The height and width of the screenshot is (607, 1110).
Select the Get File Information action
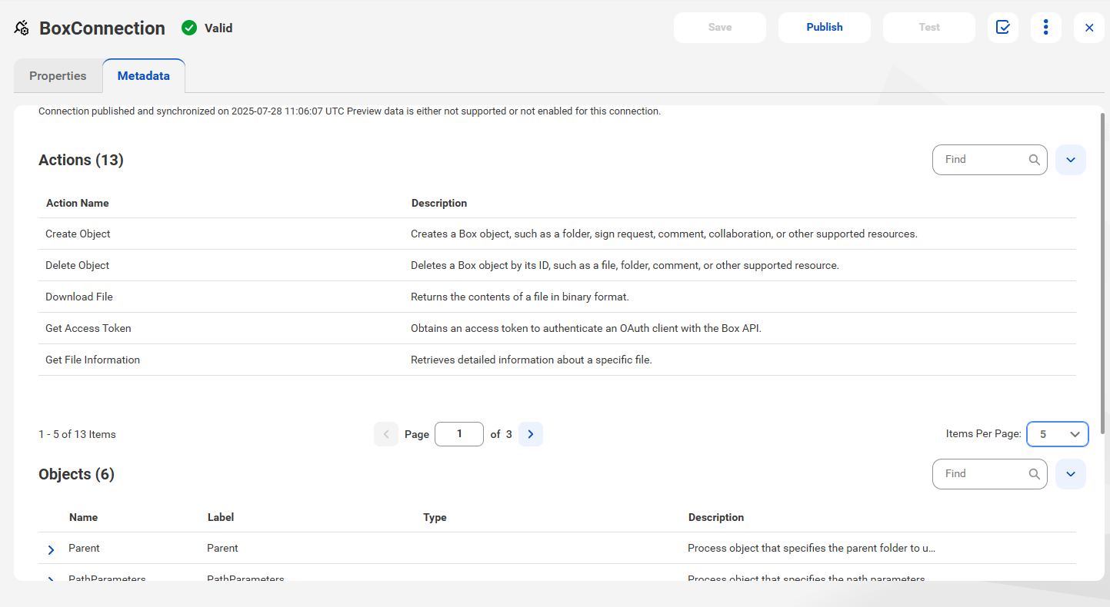coord(557,360)
